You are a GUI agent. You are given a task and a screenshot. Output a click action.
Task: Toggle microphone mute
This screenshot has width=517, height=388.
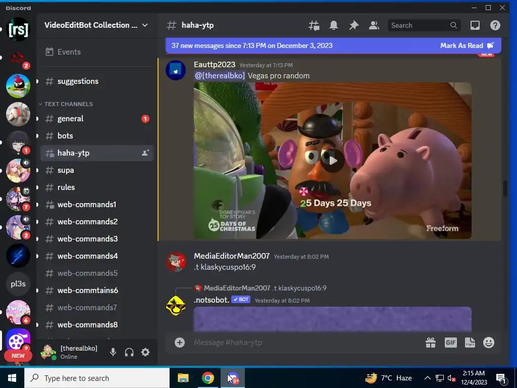point(113,352)
